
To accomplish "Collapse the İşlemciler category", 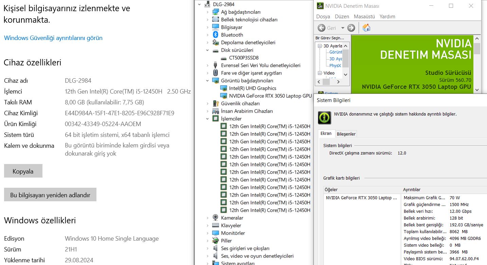I will 208,119.
